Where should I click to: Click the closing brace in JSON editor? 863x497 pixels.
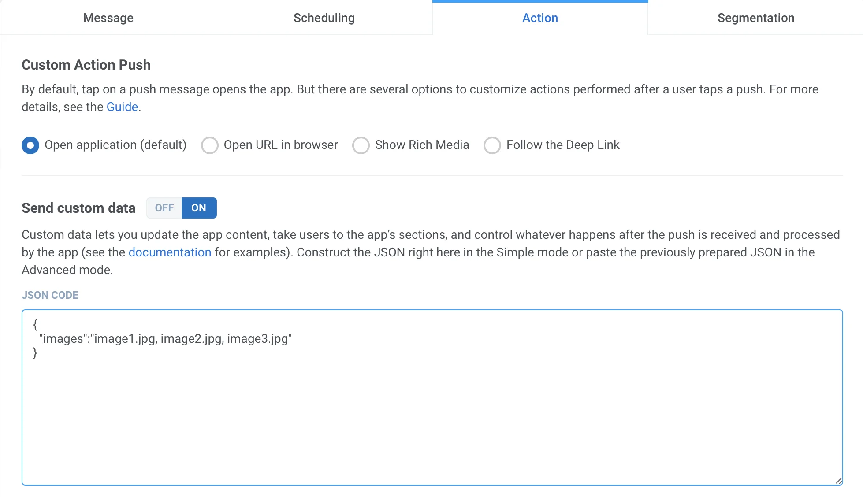(x=35, y=353)
